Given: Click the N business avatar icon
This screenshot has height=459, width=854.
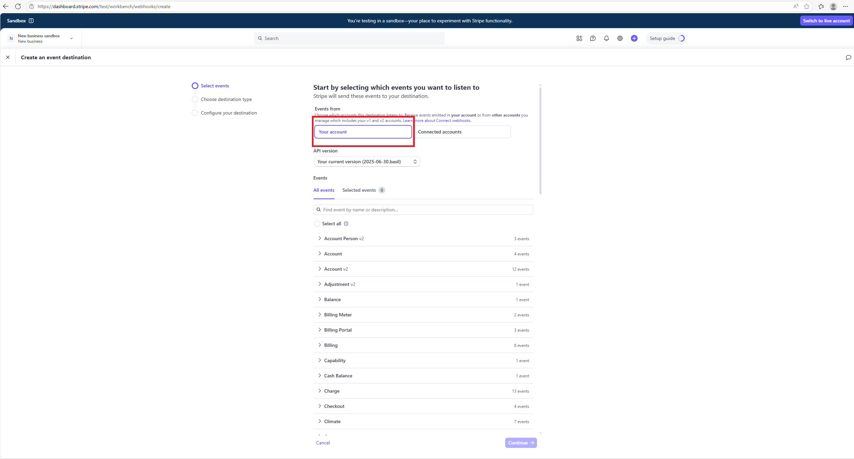Looking at the screenshot, I should (x=11, y=38).
